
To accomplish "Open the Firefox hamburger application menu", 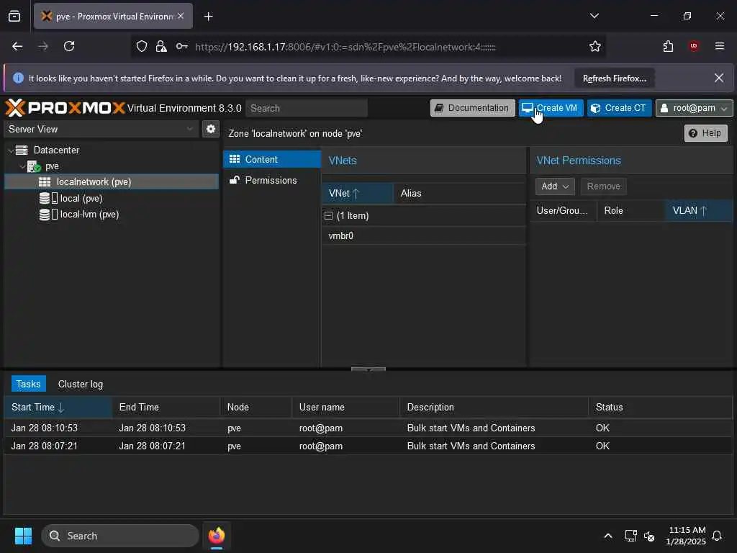I will 720,45.
